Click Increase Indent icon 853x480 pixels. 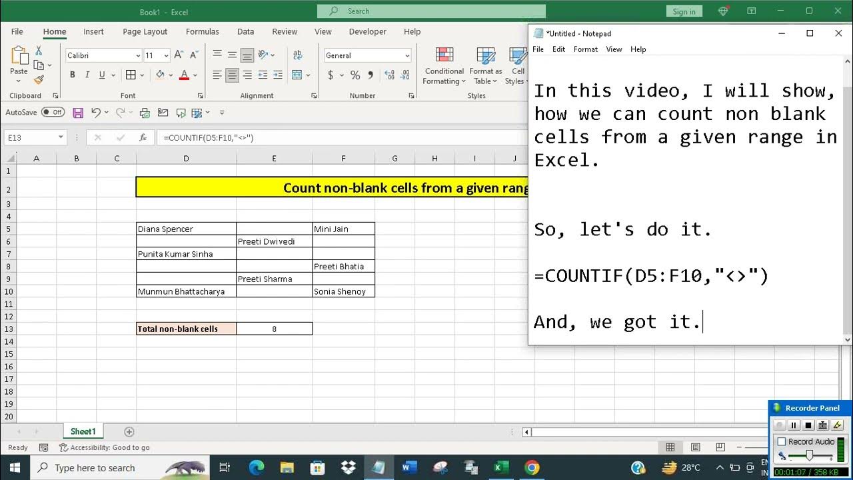278,75
